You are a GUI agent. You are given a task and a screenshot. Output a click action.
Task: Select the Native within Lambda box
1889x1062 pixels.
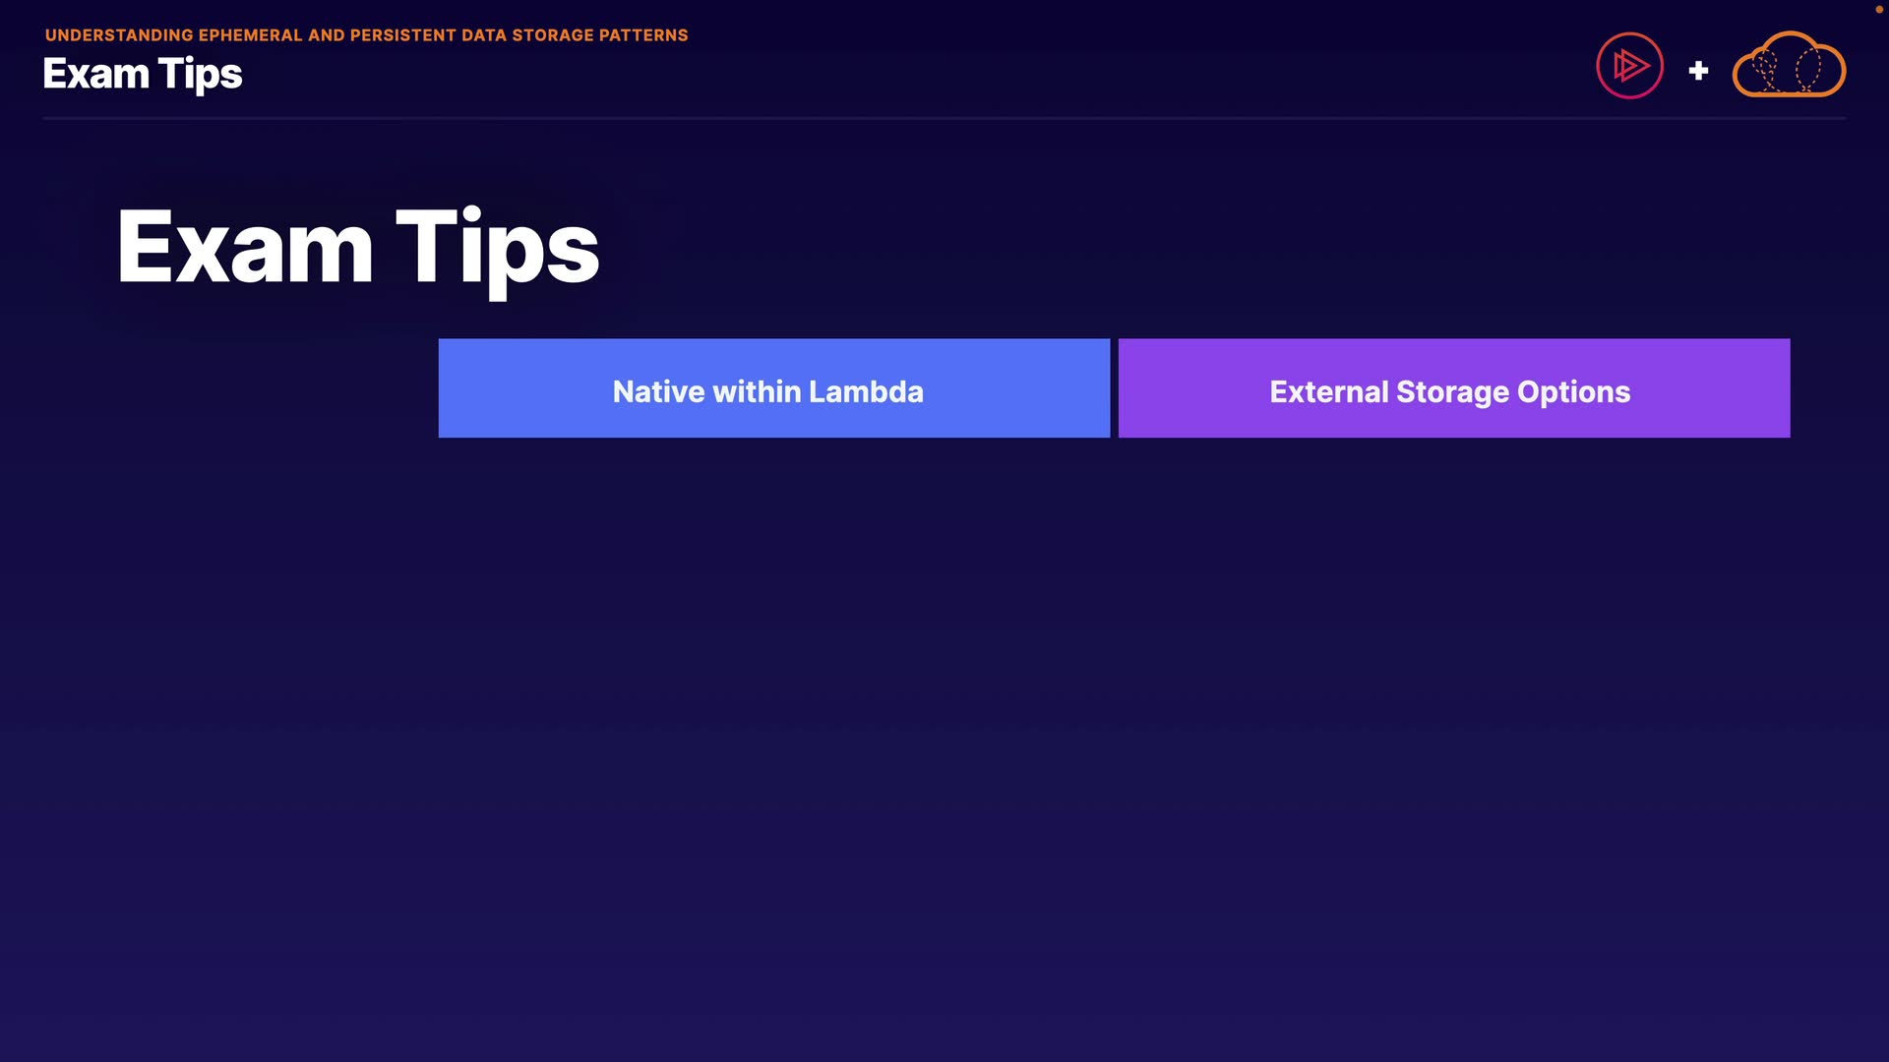[773, 388]
